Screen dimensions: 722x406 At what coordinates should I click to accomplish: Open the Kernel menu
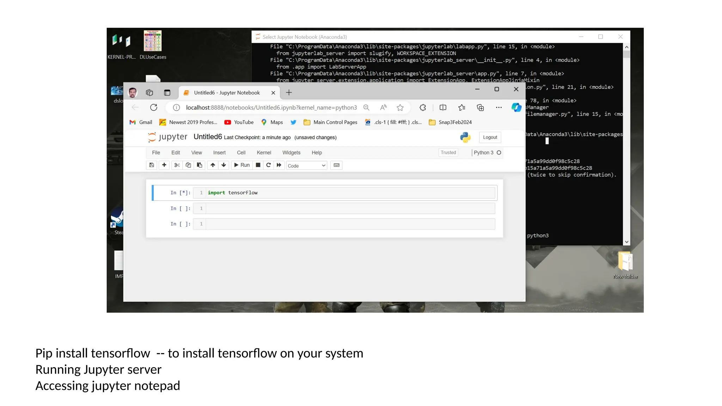click(x=264, y=153)
